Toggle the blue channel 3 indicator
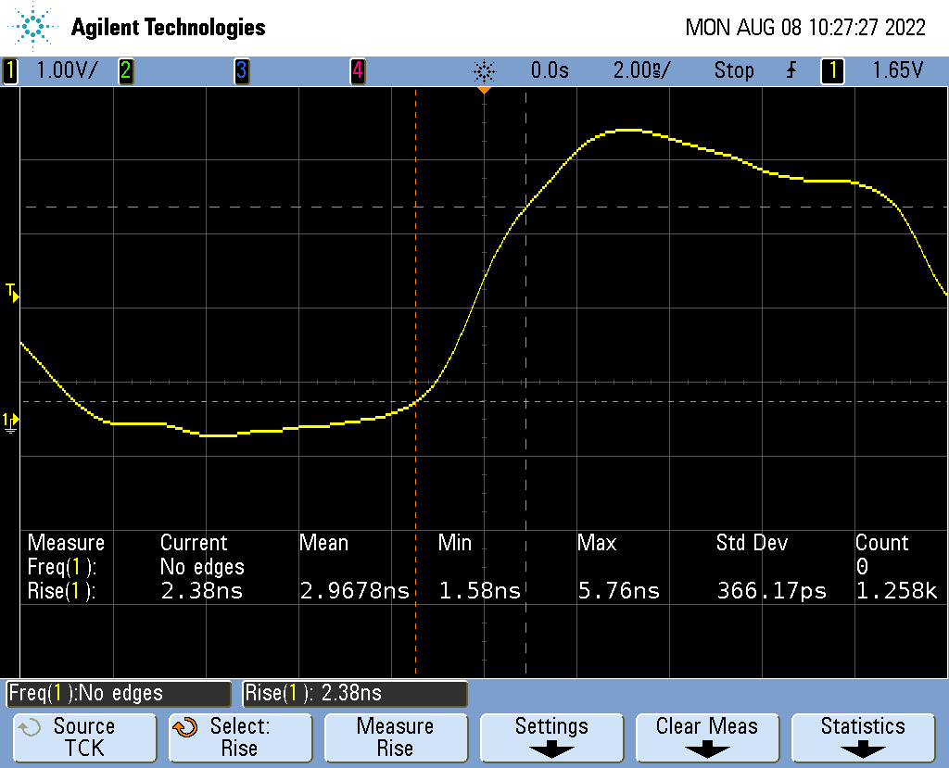The image size is (949, 768). pyautogui.click(x=241, y=70)
